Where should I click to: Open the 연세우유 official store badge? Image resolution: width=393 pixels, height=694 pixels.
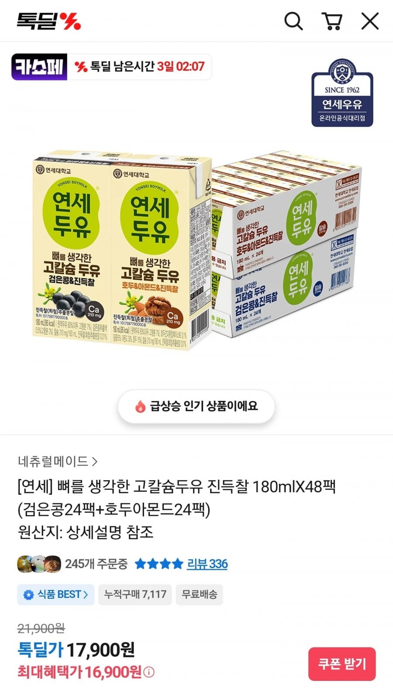click(342, 93)
